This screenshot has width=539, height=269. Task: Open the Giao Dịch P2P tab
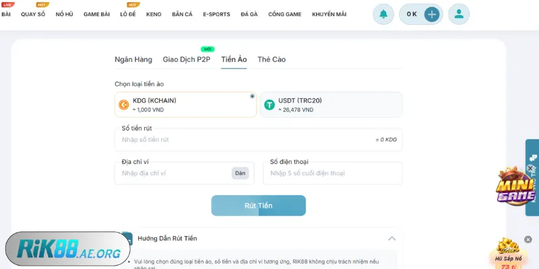pyautogui.click(x=187, y=60)
